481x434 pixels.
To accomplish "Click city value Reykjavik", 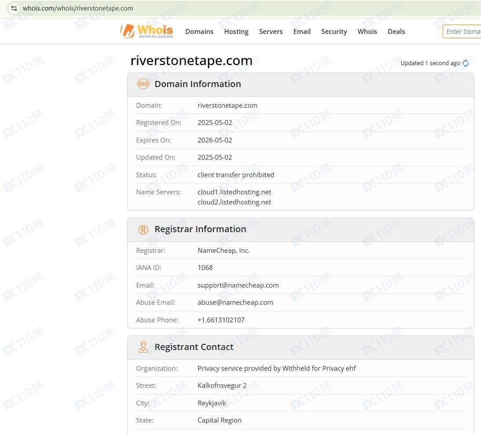I will pyautogui.click(x=211, y=403).
